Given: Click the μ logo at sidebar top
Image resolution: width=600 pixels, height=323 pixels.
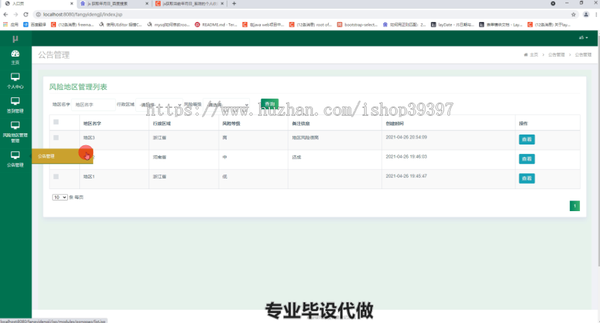Looking at the screenshot, I should (x=15, y=39).
